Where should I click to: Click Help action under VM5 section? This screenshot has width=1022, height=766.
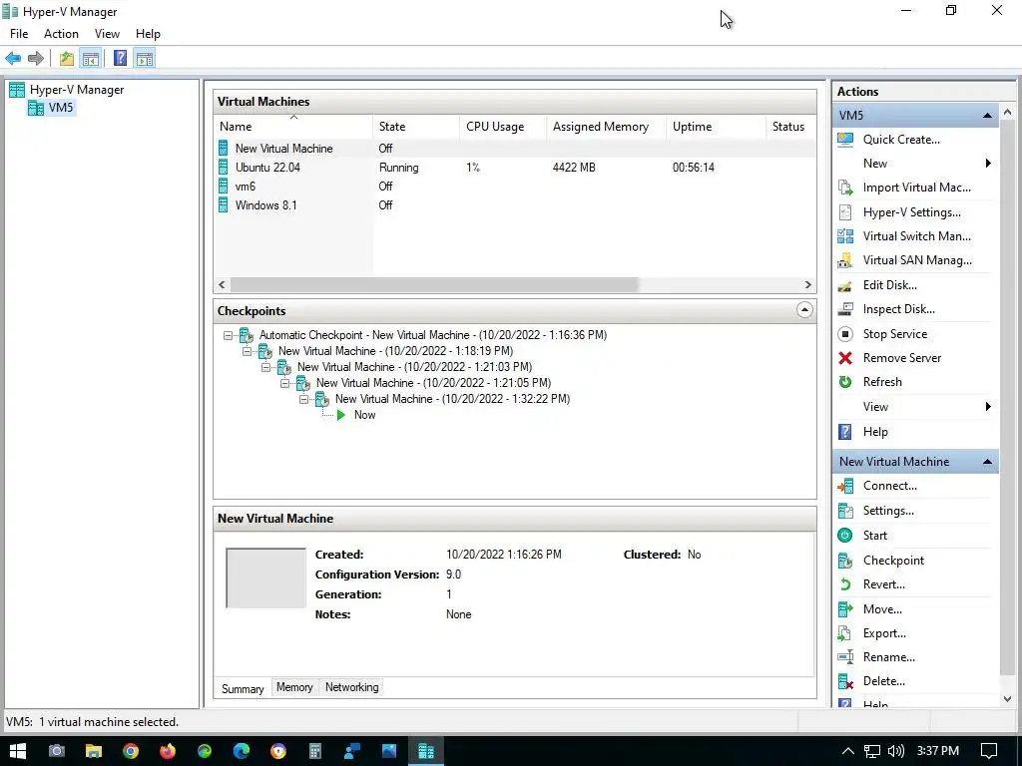pyautogui.click(x=874, y=432)
